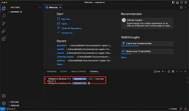The height and width of the screenshot is (111, 189).
Task: Switch to Problems panel tab
Action: [x=52, y=71]
